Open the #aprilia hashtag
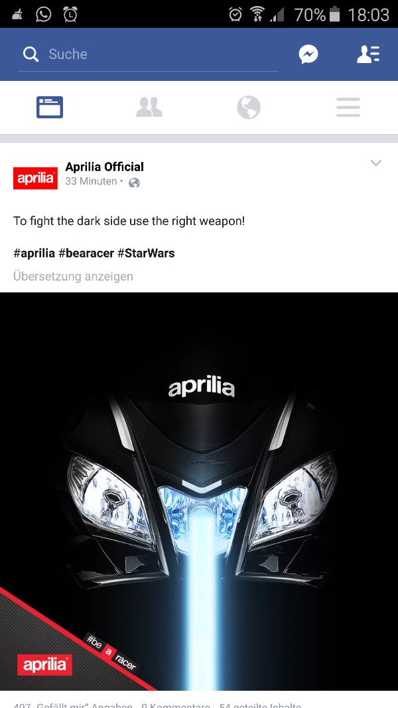Image resolution: width=398 pixels, height=708 pixels. (34, 253)
